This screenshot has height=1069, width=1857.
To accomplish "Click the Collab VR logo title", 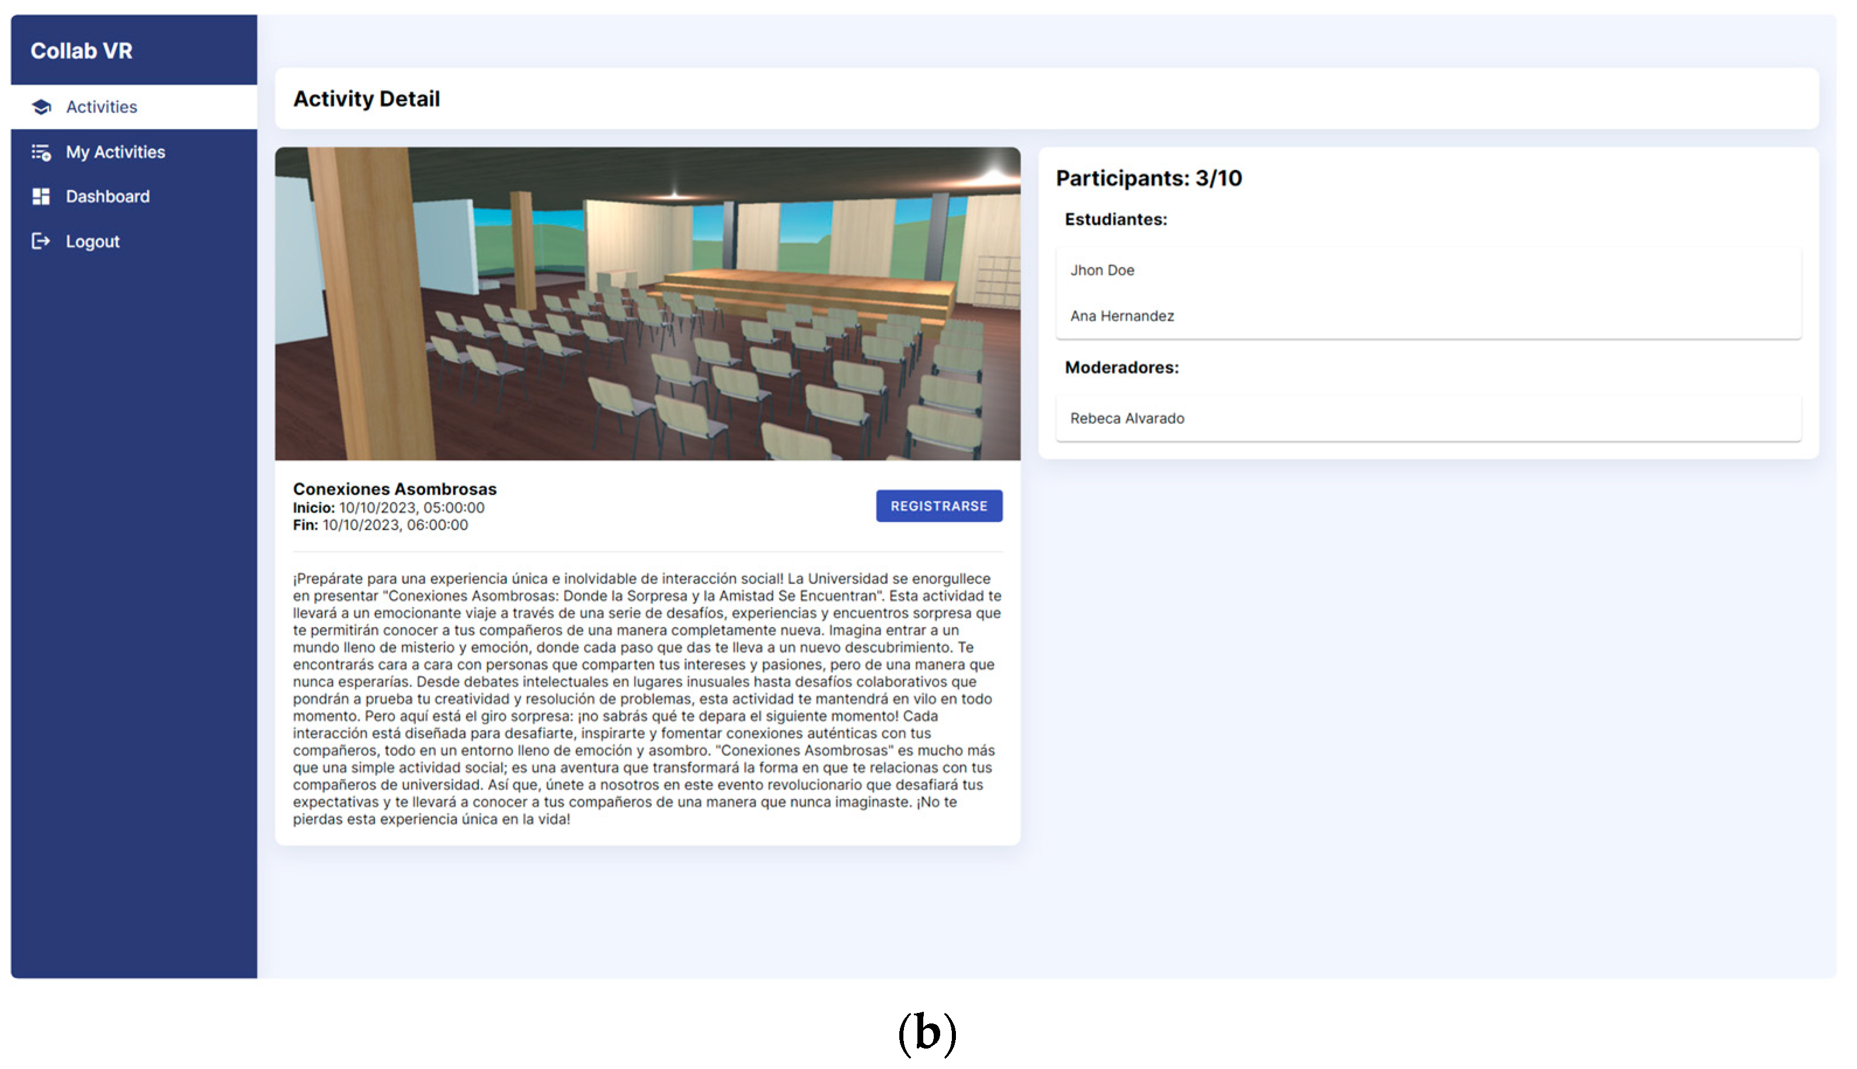I will (x=82, y=51).
